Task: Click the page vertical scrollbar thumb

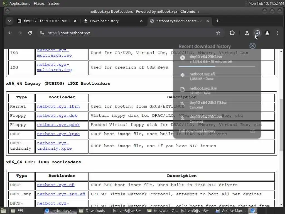Action: coord(281,124)
